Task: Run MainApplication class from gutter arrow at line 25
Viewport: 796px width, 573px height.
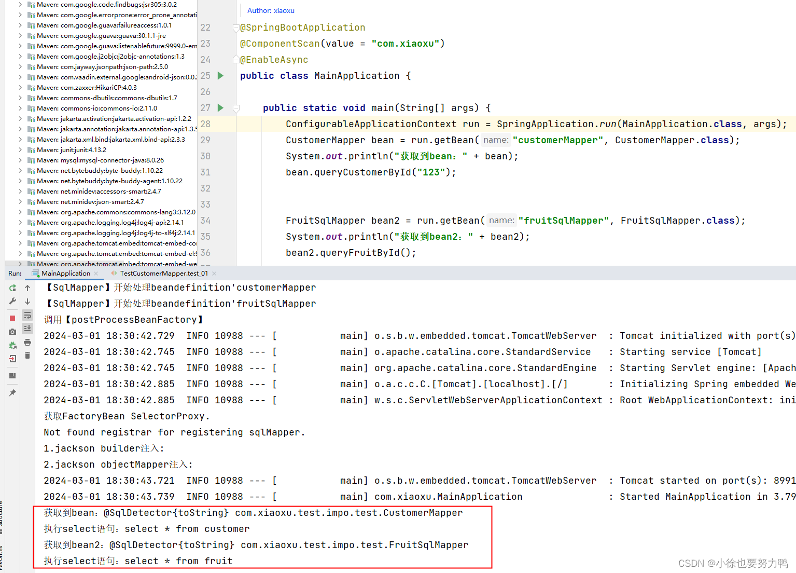Action: (x=220, y=76)
